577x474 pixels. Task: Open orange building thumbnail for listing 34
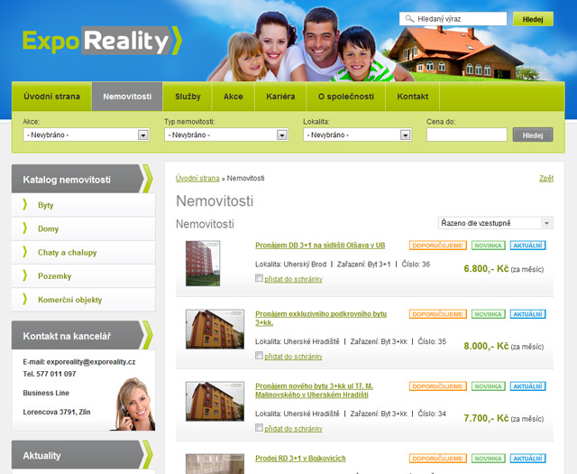(215, 402)
